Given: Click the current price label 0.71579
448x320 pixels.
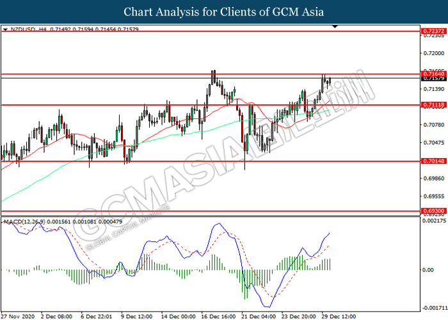Looking at the screenshot, I should point(434,78).
